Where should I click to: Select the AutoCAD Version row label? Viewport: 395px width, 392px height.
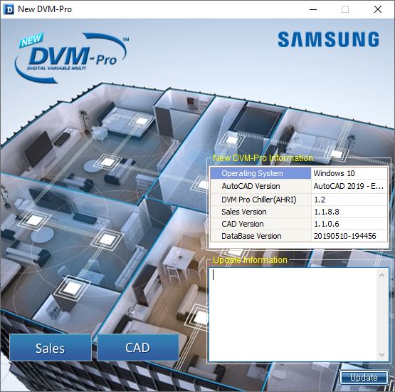(x=260, y=186)
